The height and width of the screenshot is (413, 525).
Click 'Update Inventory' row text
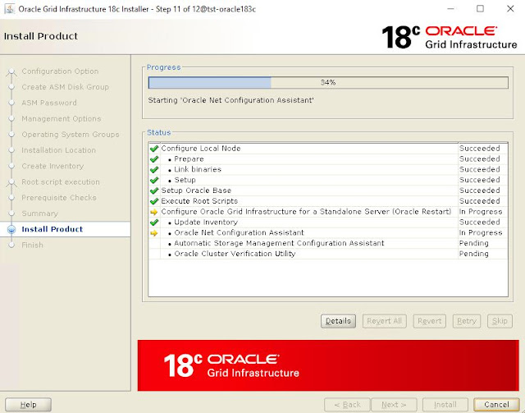206,223
